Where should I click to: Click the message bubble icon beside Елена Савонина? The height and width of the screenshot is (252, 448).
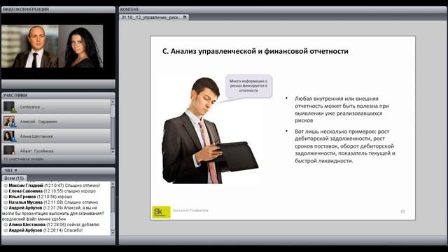coord(6,191)
